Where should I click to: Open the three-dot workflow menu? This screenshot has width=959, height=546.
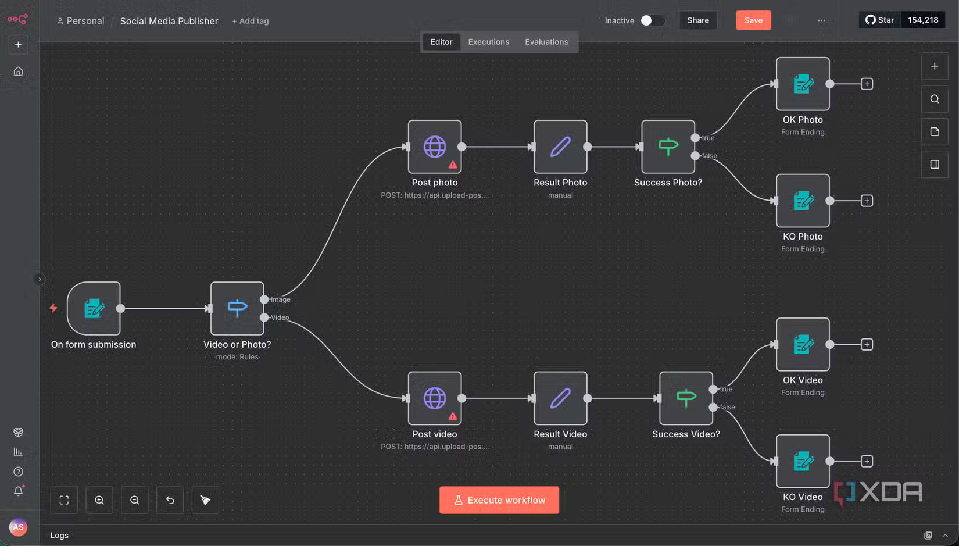[821, 20]
